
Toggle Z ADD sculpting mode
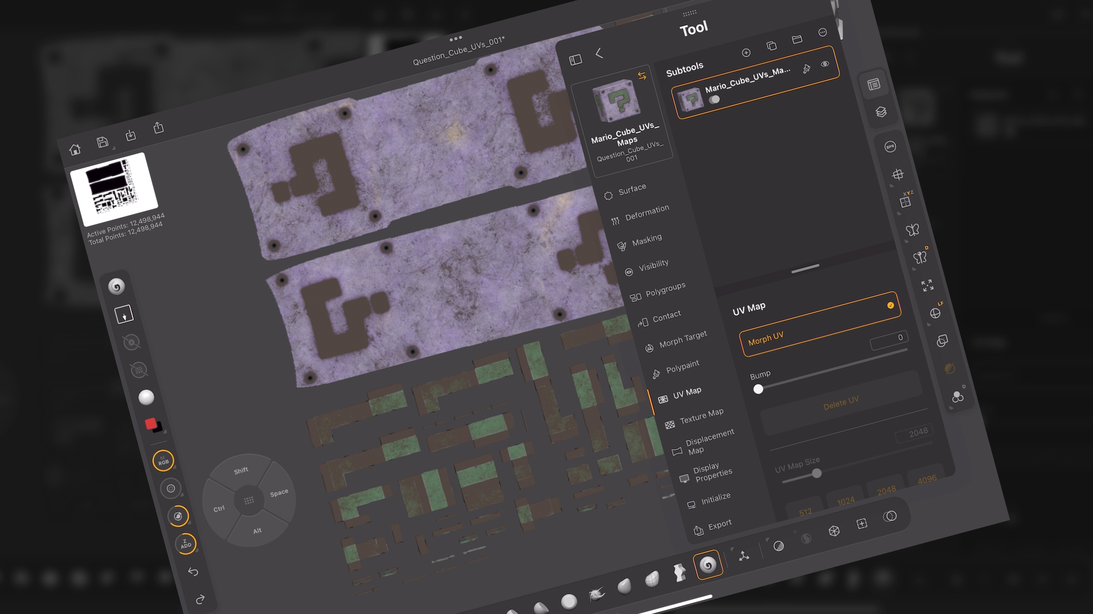coord(184,544)
